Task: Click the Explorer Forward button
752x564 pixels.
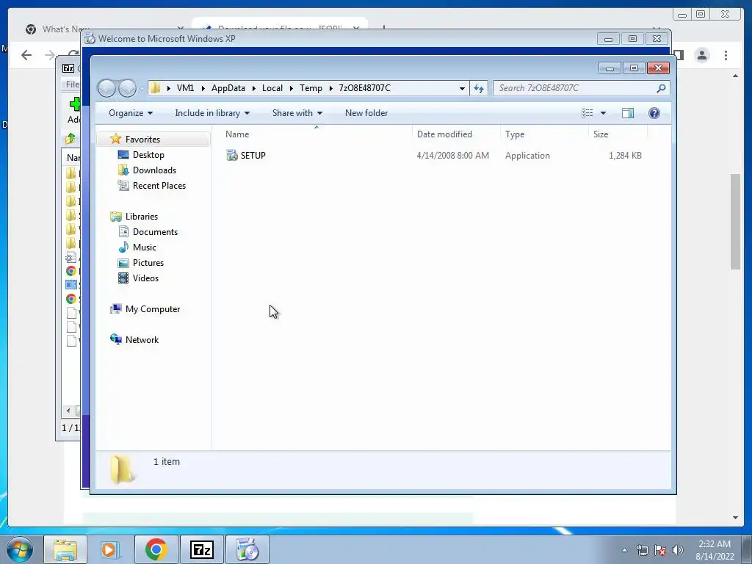Action: coord(127,88)
